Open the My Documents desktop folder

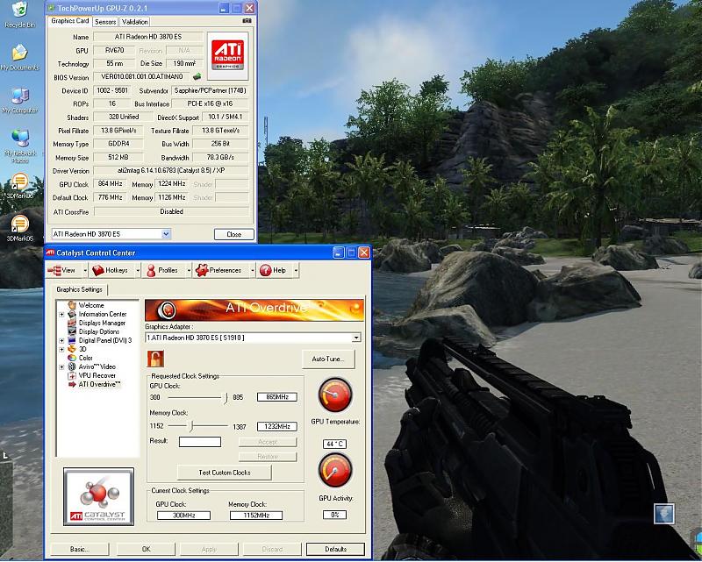tap(18, 55)
